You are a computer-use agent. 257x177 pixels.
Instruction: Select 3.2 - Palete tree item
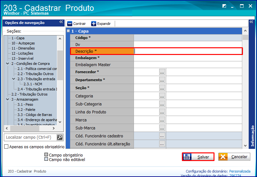tap(27, 110)
